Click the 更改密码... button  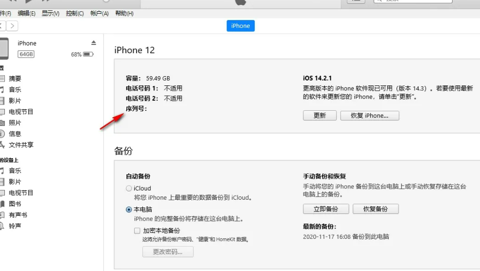[x=168, y=251]
